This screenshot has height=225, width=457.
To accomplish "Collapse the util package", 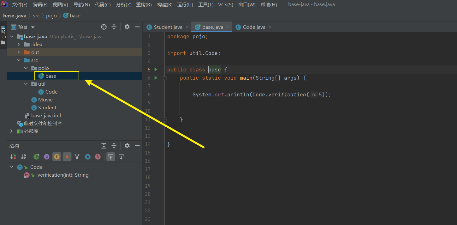I will (x=26, y=84).
